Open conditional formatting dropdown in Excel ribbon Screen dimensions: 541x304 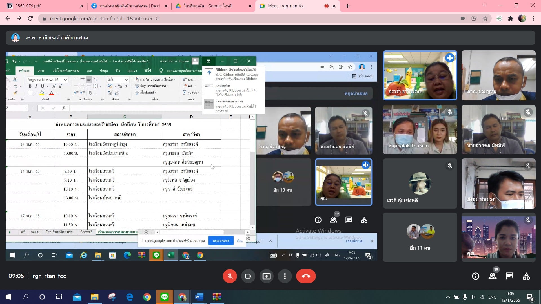point(155,79)
